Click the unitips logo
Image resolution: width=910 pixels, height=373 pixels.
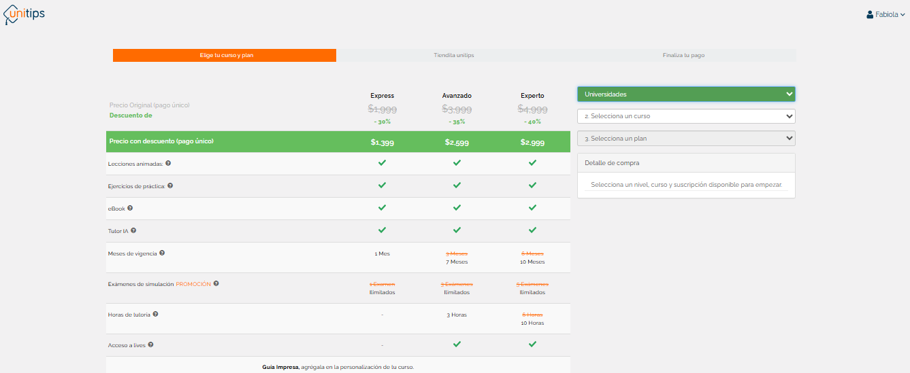pos(25,14)
